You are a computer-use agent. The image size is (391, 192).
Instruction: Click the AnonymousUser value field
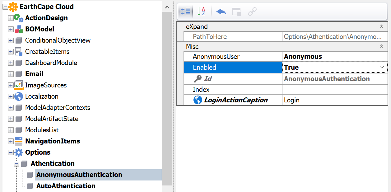[x=335, y=57]
